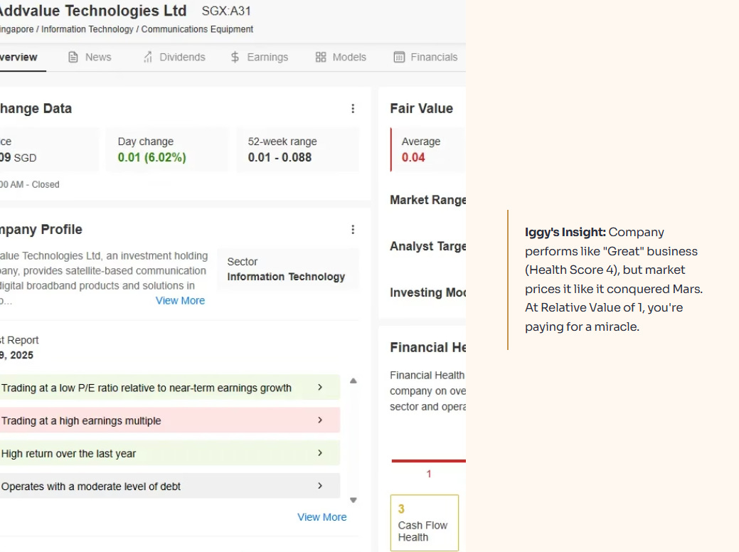Viewport: 739px width, 552px height.
Task: Click the Market Range heading
Action: pyautogui.click(x=428, y=200)
